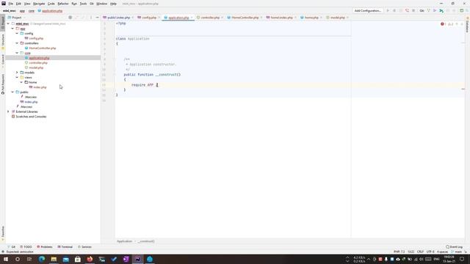
Task: Collapse the home folder in views
Action: tap(21, 82)
